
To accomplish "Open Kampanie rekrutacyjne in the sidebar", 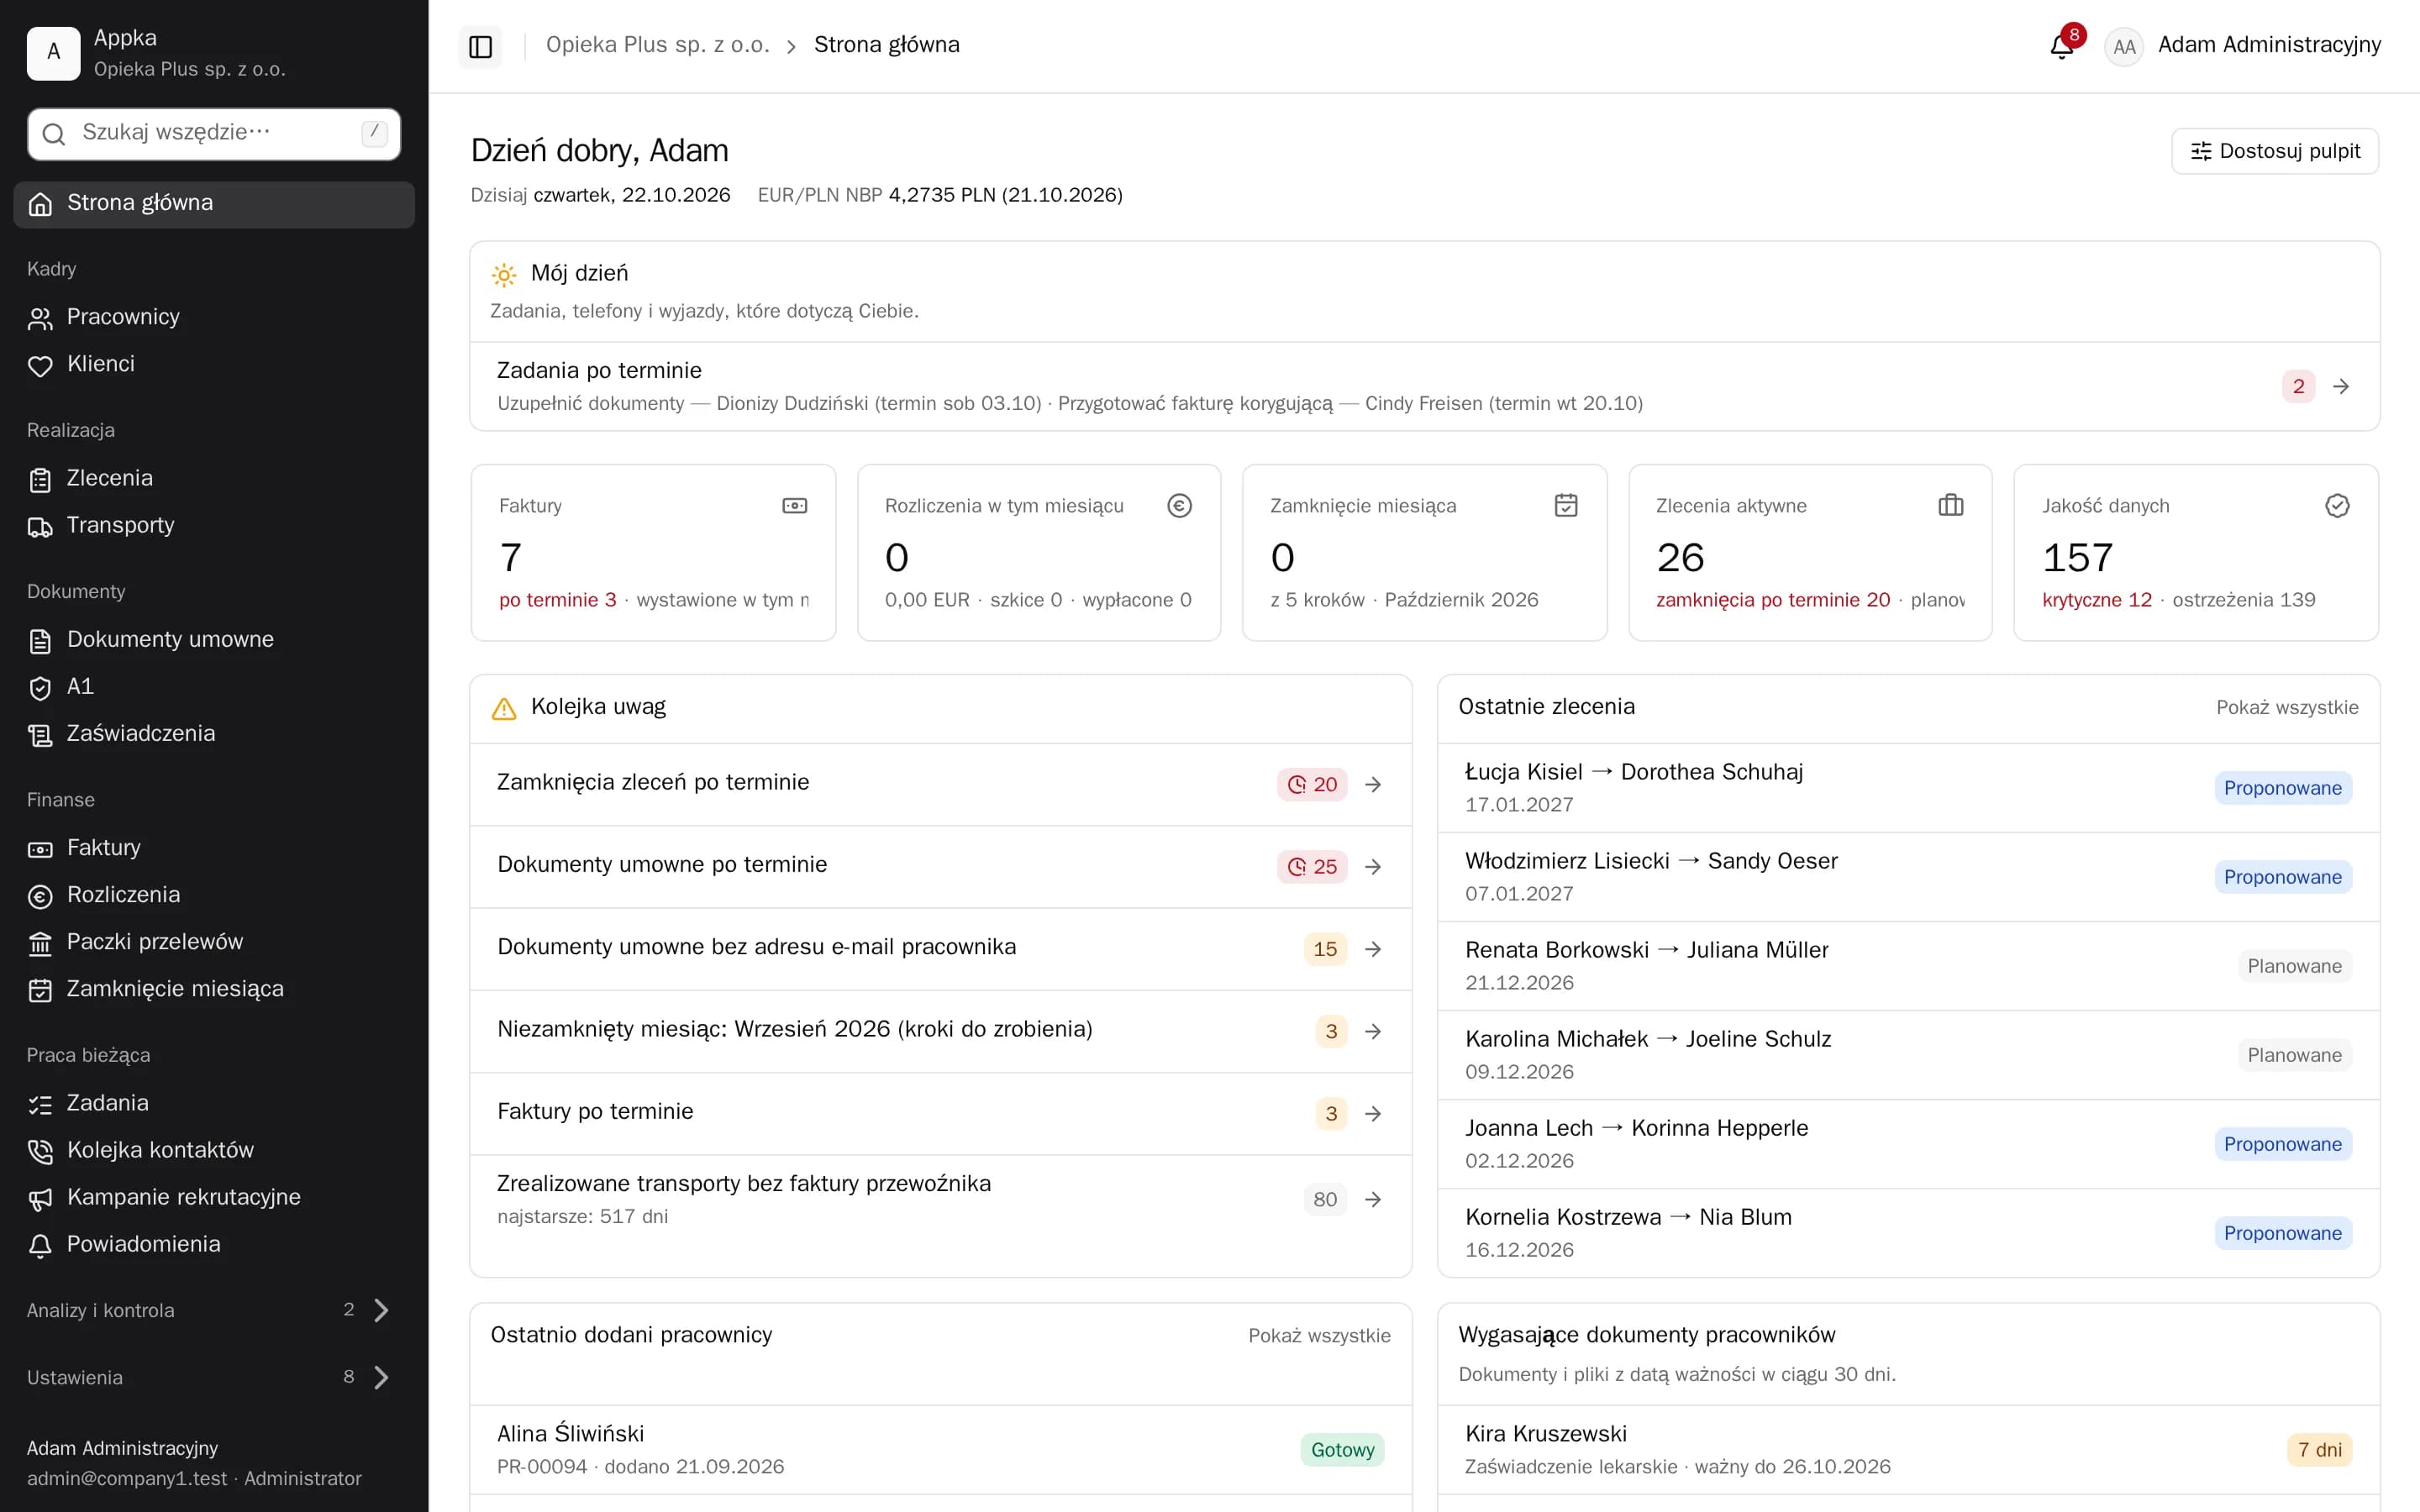I will [214, 1198].
